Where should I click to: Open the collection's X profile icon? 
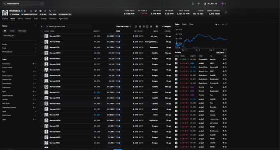pyautogui.click(x=45, y=11)
